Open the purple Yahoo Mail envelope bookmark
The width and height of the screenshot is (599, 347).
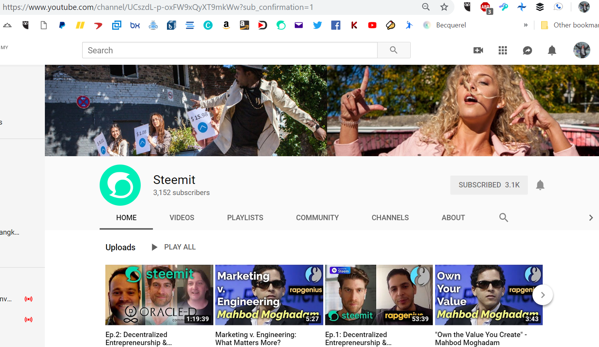point(299,25)
